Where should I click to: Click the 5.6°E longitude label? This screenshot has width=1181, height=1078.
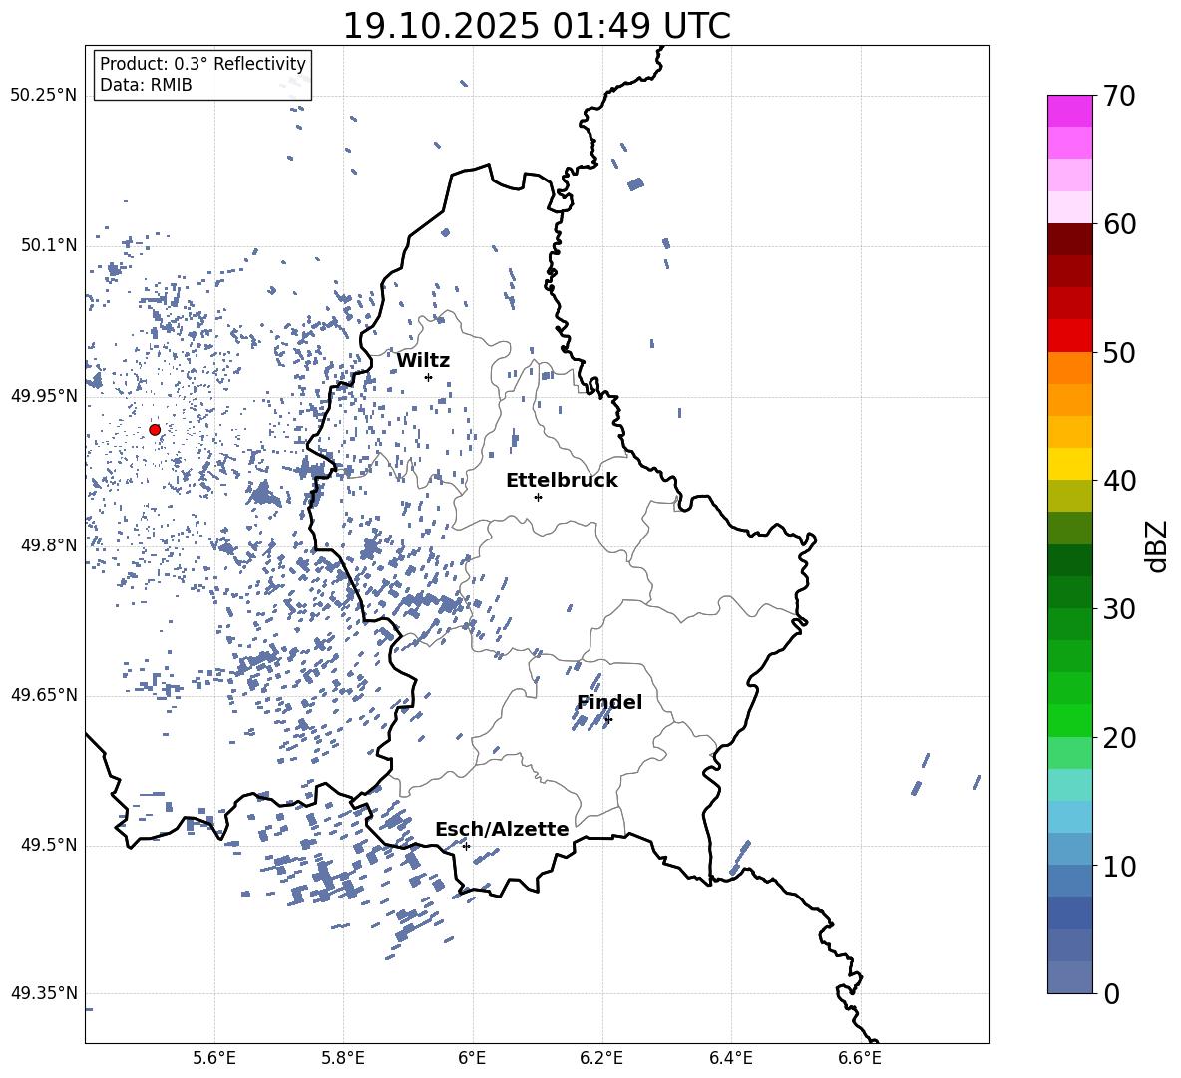tap(214, 1058)
